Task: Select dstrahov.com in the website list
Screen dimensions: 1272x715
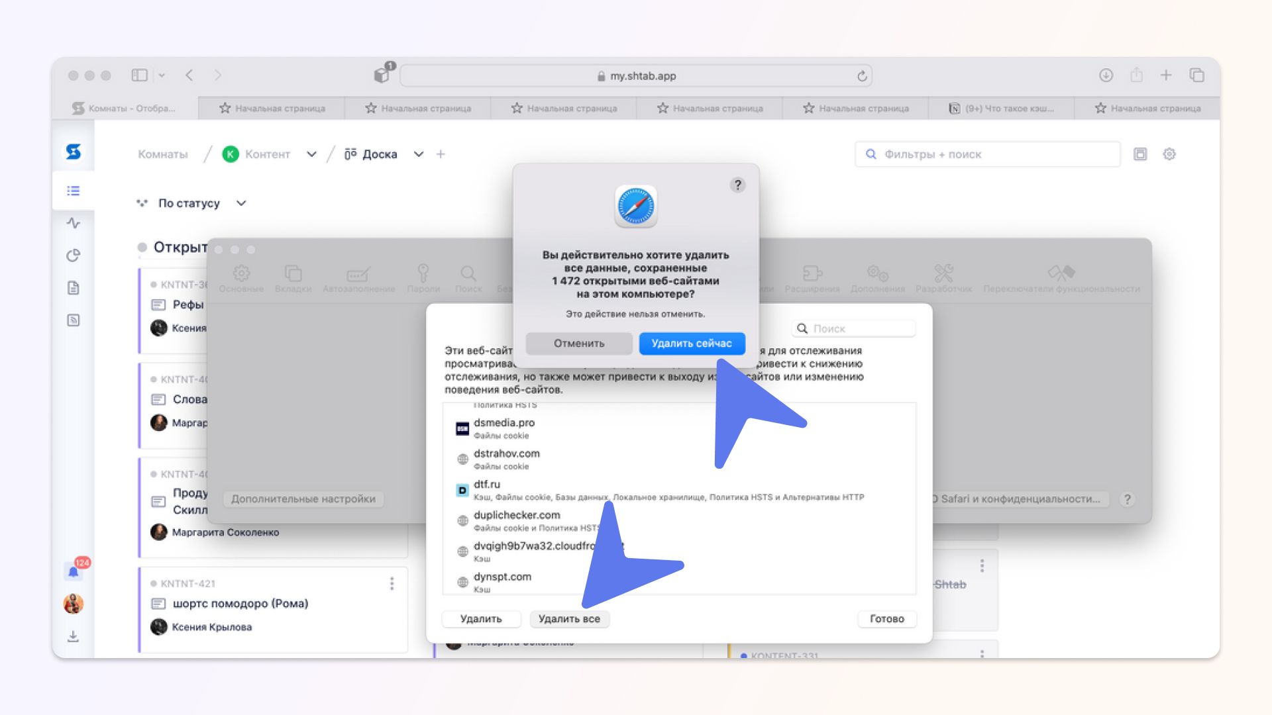Action: [679, 459]
